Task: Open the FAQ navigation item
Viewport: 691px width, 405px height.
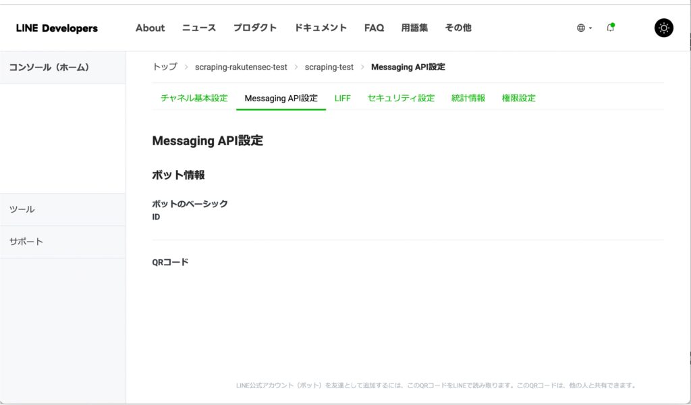Action: [374, 28]
